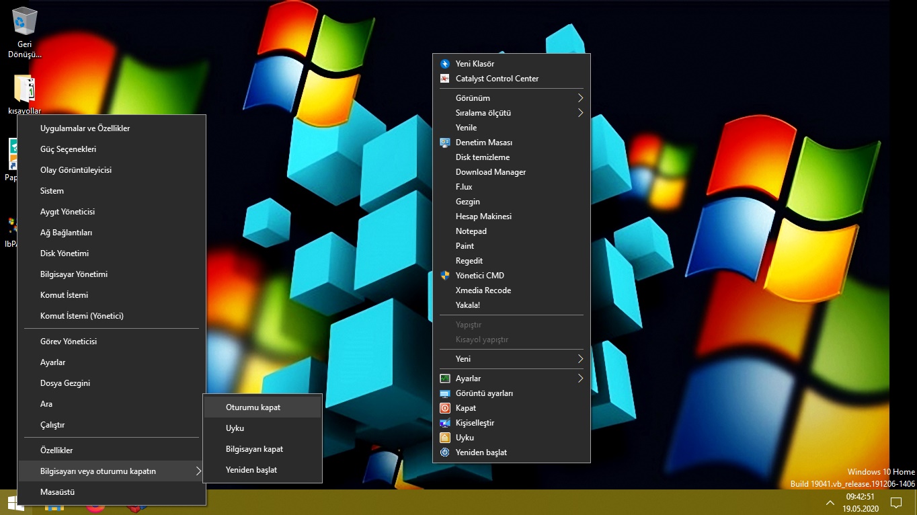Click the arrow beside Bilgisayarı veya oturumu kapatın

tap(198, 471)
